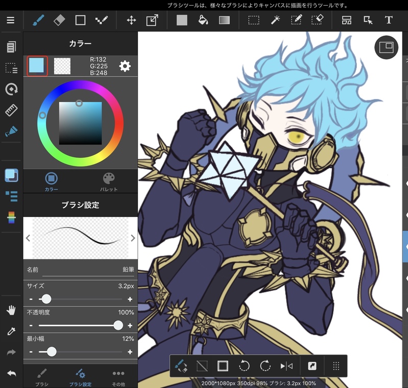Click the 最小幅 slider handle

[52, 352]
